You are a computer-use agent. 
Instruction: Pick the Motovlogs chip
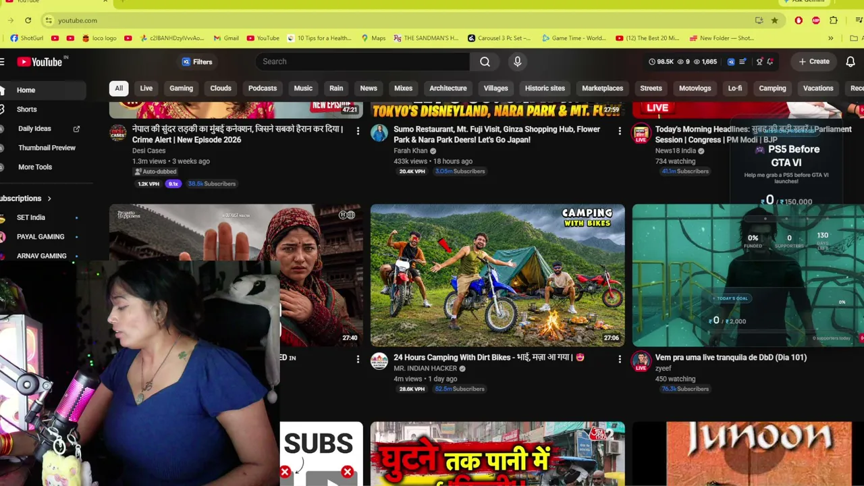[695, 88]
